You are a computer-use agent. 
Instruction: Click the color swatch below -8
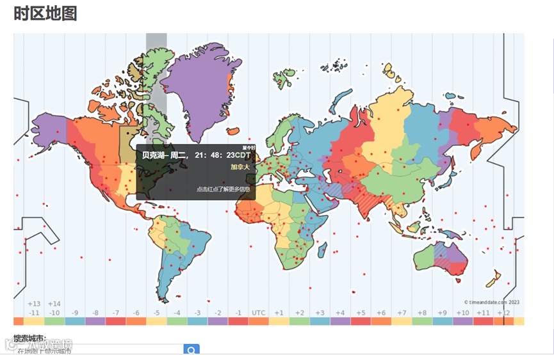click(x=95, y=321)
